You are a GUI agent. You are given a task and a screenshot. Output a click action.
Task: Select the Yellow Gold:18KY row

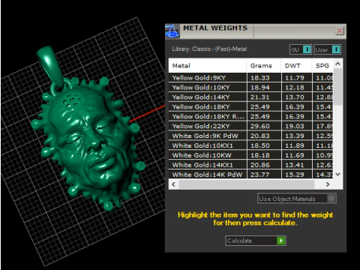(250, 106)
